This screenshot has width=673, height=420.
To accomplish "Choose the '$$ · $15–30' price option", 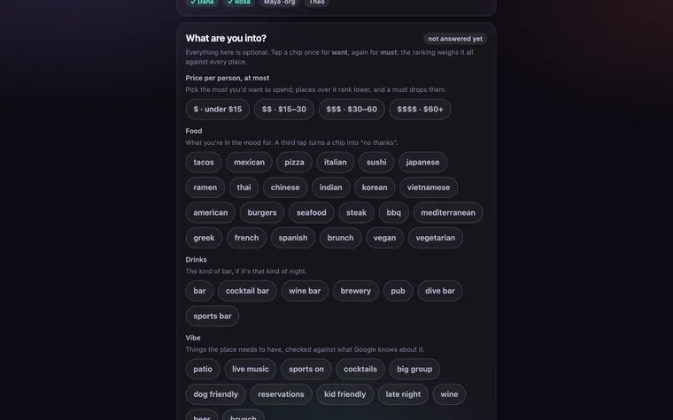I will pyautogui.click(x=283, y=110).
